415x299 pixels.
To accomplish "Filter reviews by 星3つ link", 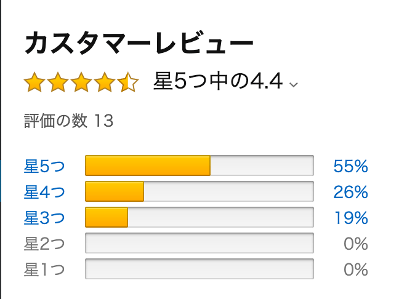I will click(44, 218).
